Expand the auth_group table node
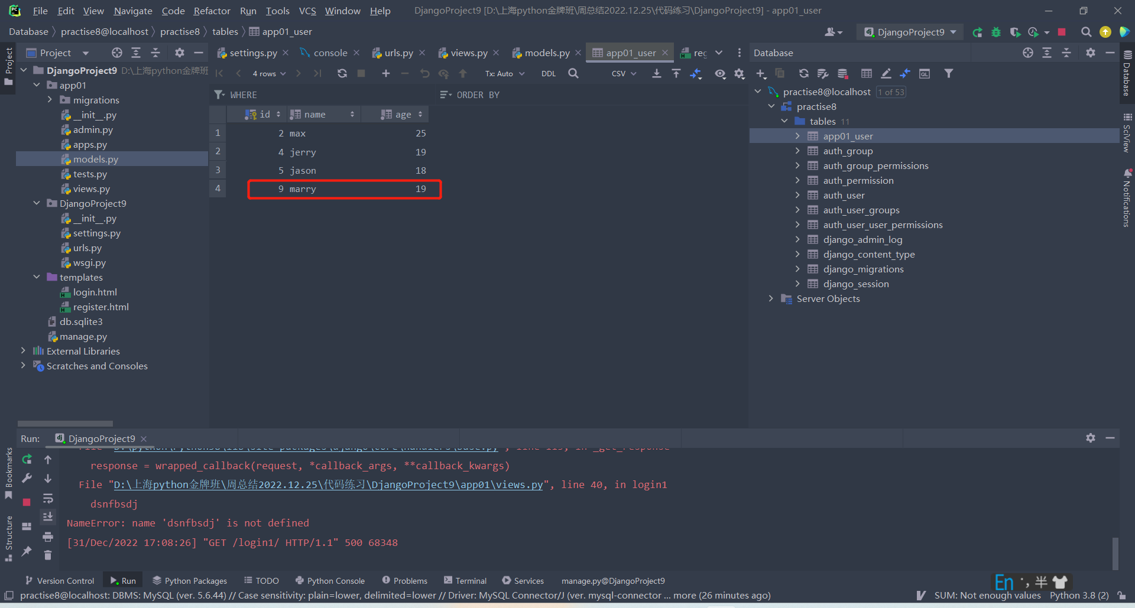This screenshot has height=608, width=1135. coord(797,151)
